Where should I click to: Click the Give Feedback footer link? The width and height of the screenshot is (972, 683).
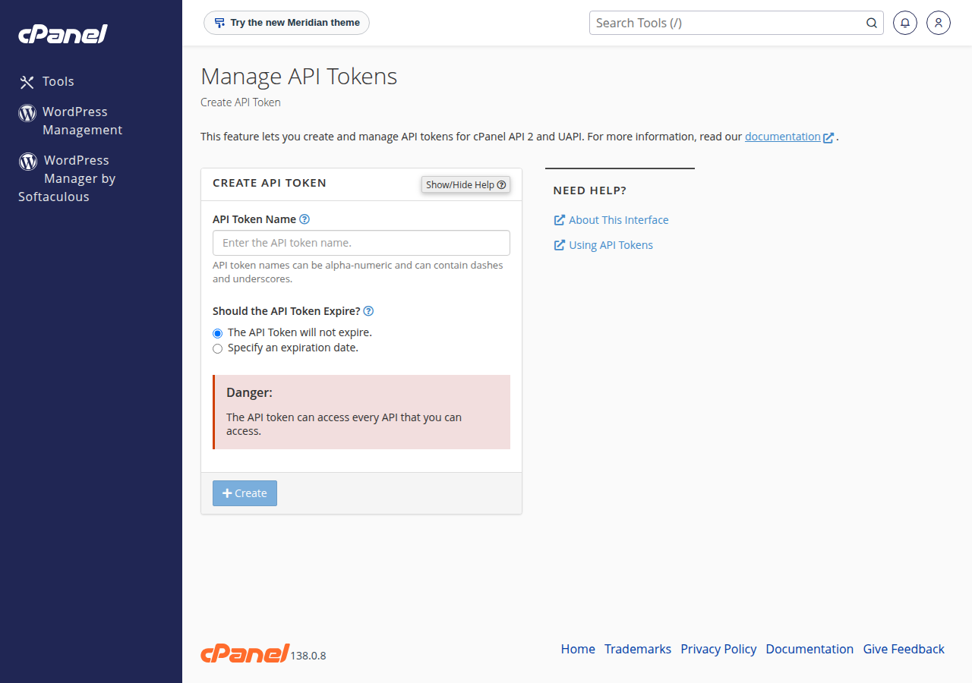click(904, 649)
